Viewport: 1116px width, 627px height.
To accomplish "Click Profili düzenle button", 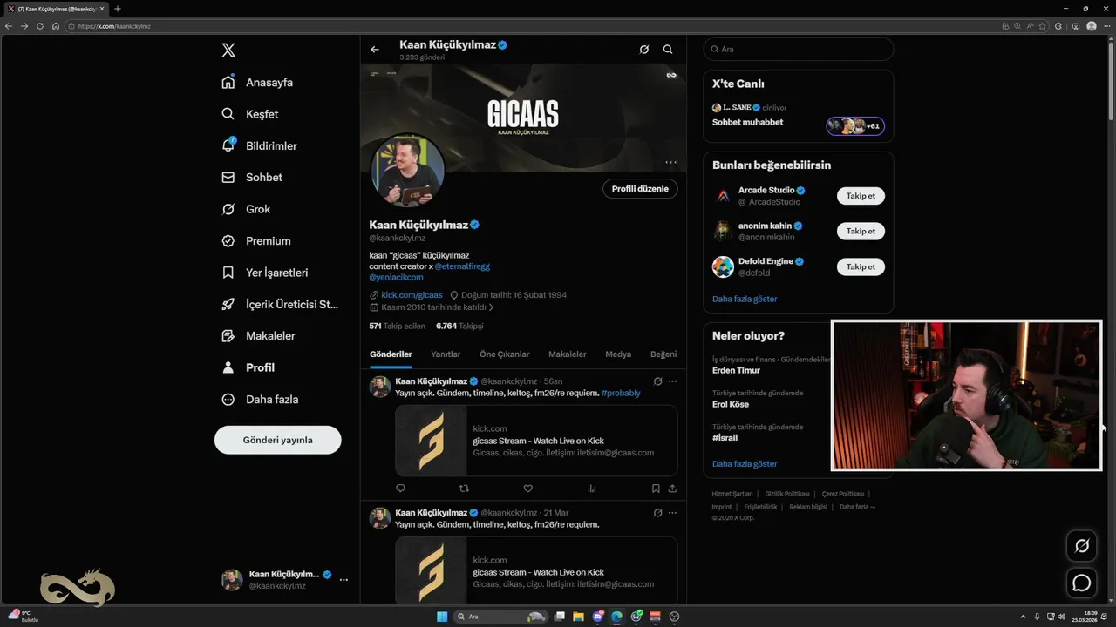I will (640, 189).
